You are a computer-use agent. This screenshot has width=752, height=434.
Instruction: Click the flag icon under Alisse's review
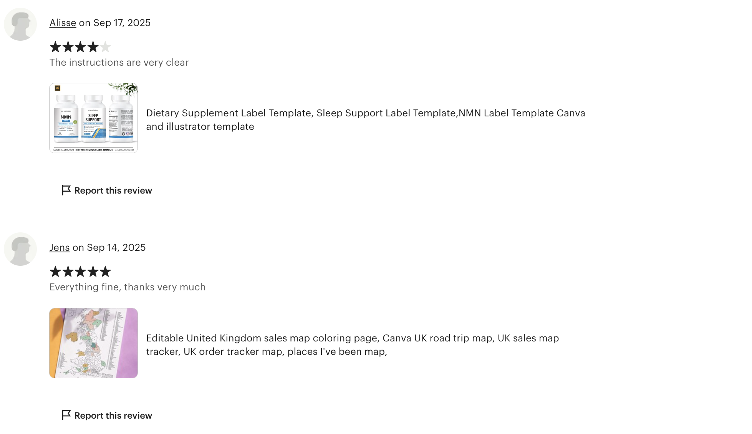(66, 190)
